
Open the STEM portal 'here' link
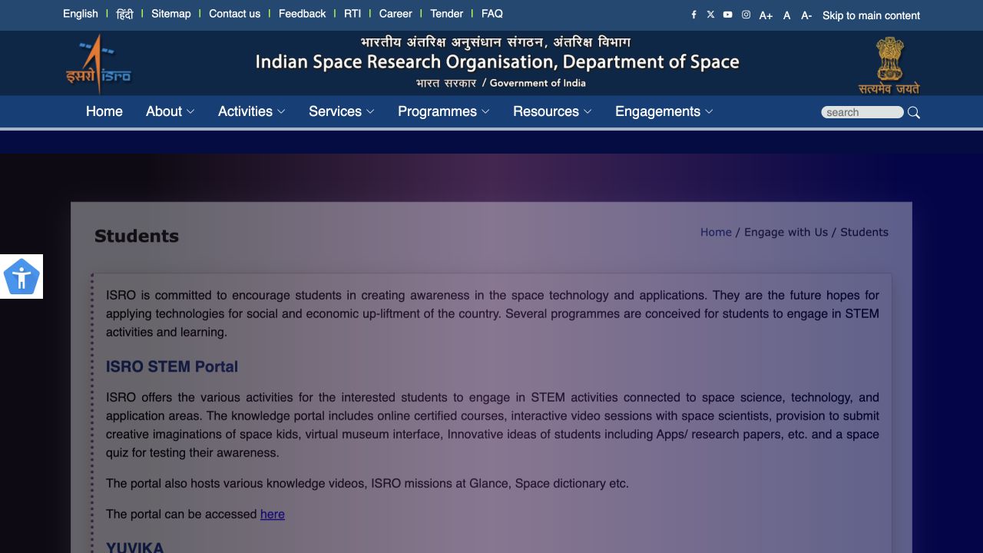[273, 514]
